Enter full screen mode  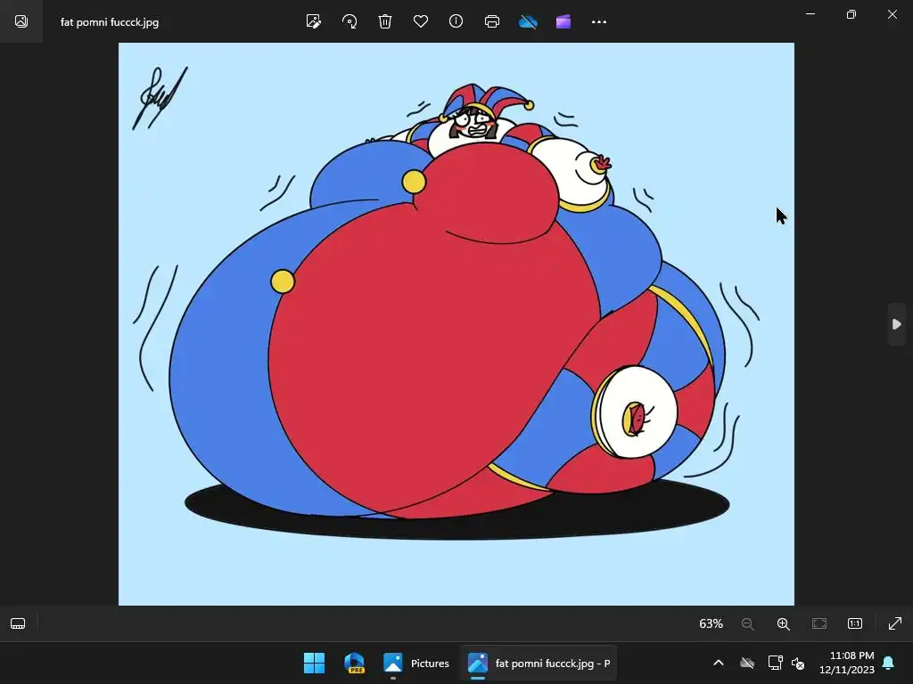(895, 623)
